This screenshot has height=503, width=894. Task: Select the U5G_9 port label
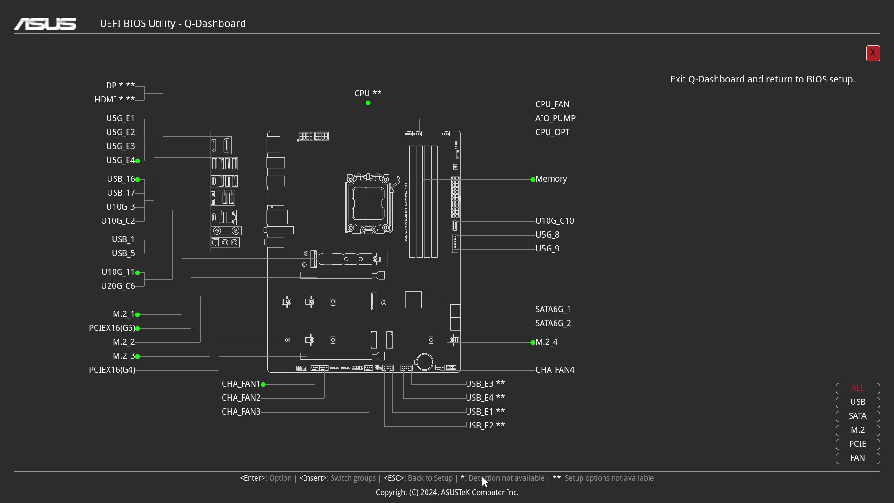click(548, 249)
